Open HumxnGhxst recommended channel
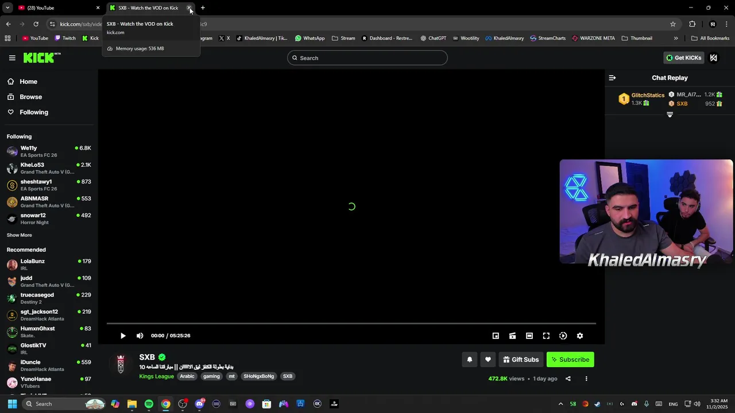The height and width of the screenshot is (413, 735). pos(49,332)
